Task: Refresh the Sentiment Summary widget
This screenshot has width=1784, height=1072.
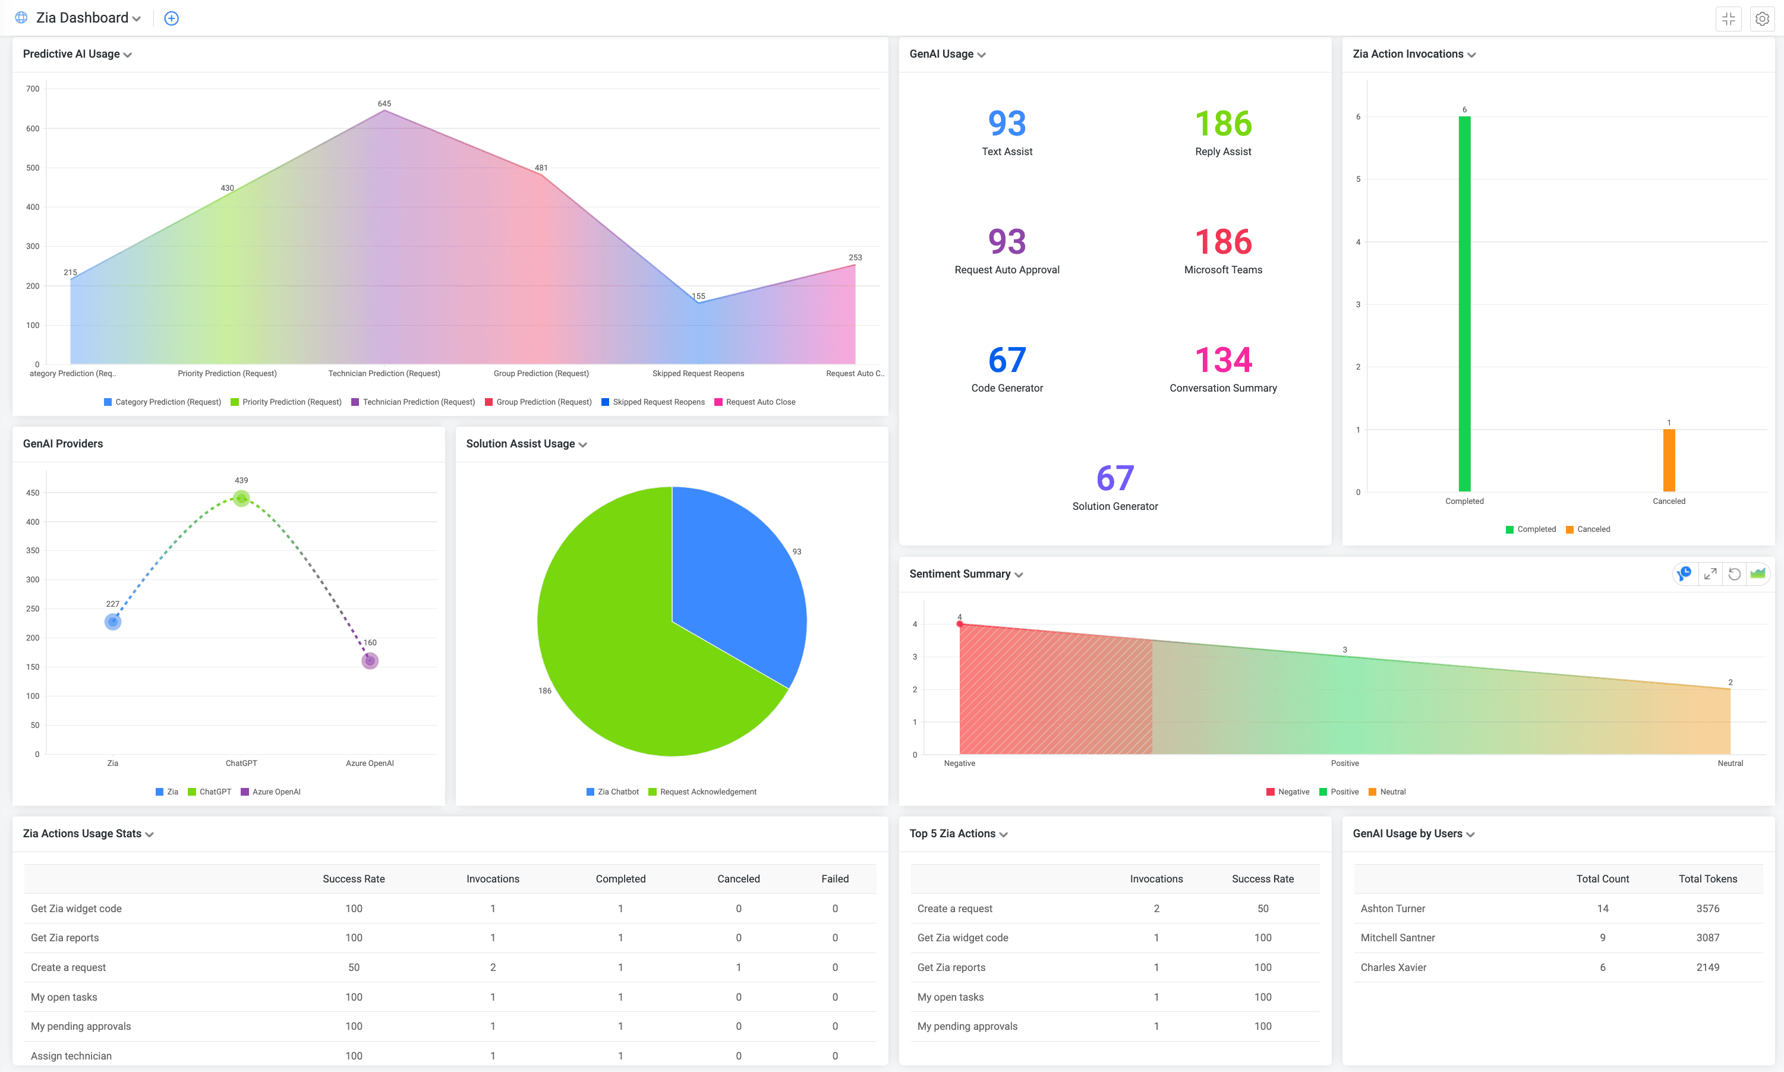Action: click(x=1735, y=573)
